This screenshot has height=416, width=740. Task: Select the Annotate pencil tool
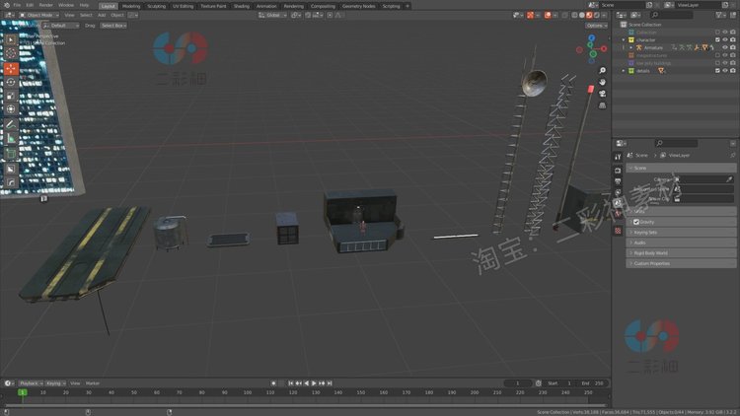point(11,124)
